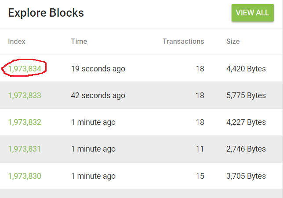Click the 3,705 Bytes size value
Screen dimensions: 283x198
(246, 176)
